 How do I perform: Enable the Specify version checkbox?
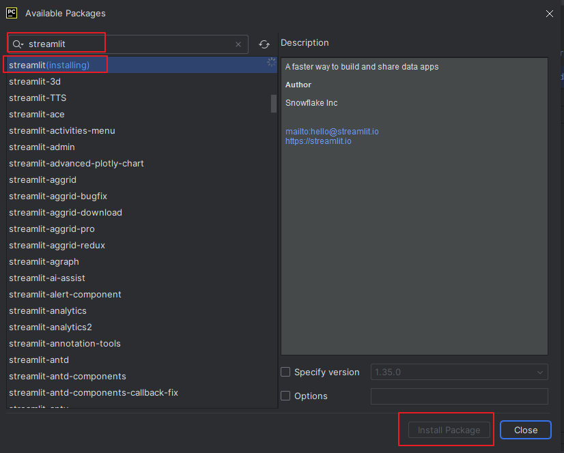pos(285,372)
